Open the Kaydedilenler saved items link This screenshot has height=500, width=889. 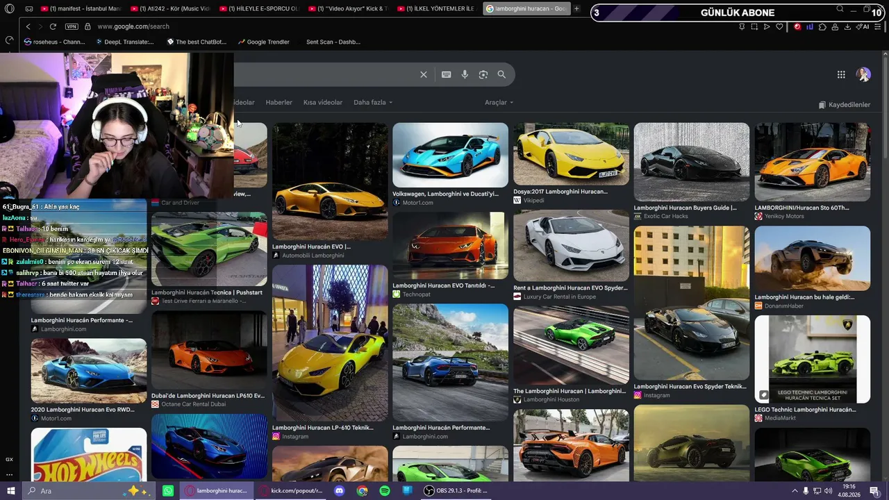pyautogui.click(x=844, y=105)
